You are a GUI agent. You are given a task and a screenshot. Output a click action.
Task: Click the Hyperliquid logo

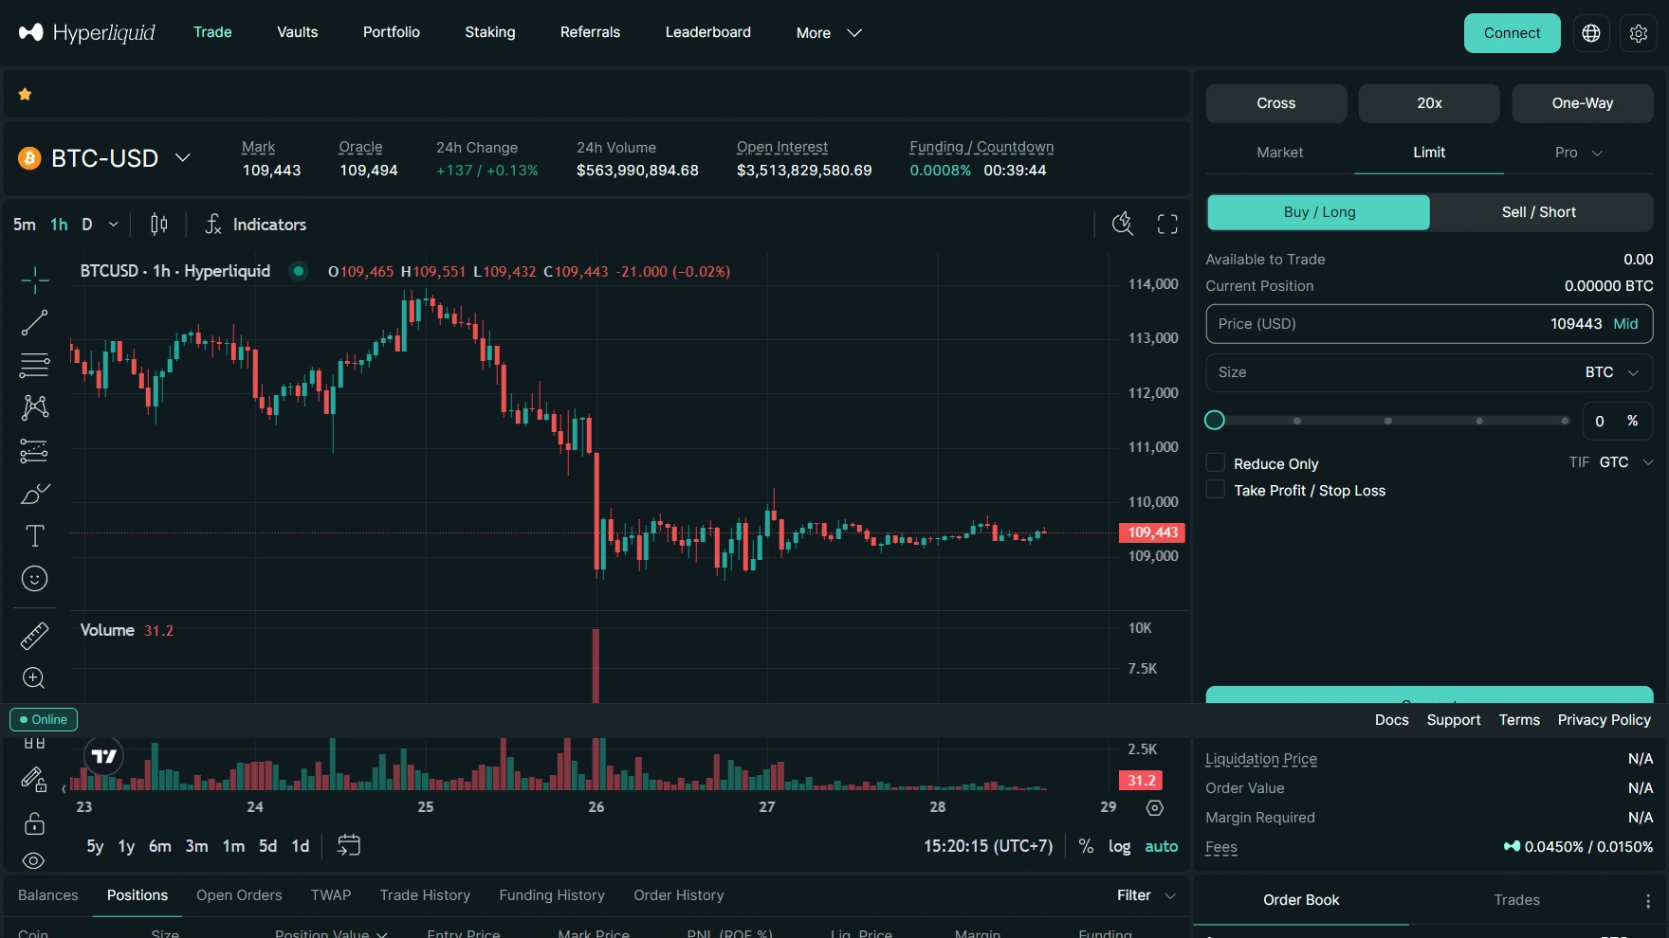click(87, 33)
